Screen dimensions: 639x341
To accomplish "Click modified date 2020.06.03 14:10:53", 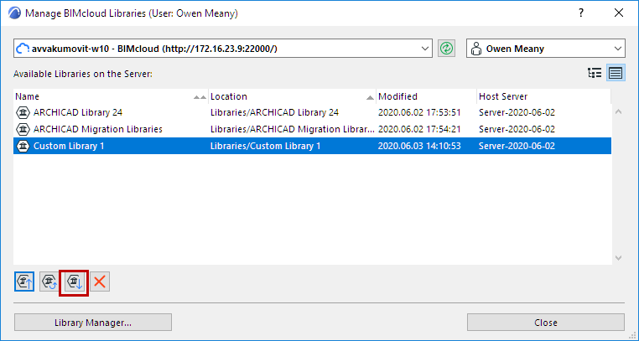I will [419, 146].
